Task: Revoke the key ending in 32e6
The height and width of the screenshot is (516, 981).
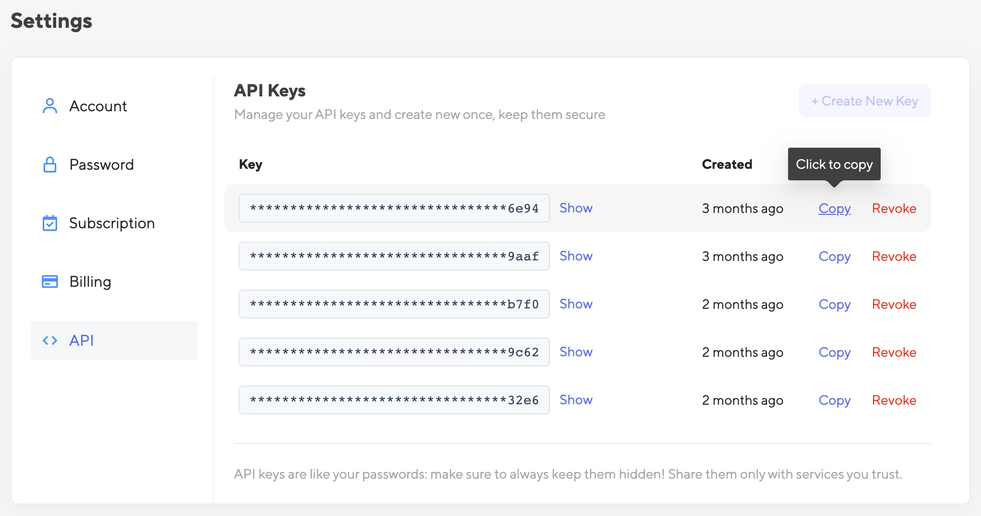Action: coord(894,400)
